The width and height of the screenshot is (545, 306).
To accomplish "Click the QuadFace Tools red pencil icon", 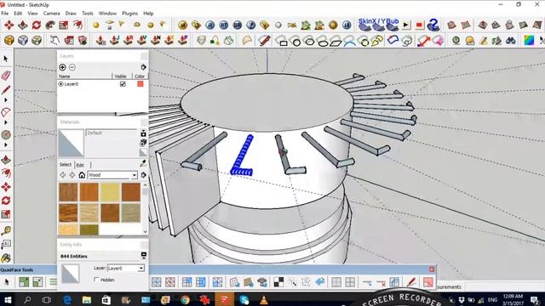I will pos(411,281).
